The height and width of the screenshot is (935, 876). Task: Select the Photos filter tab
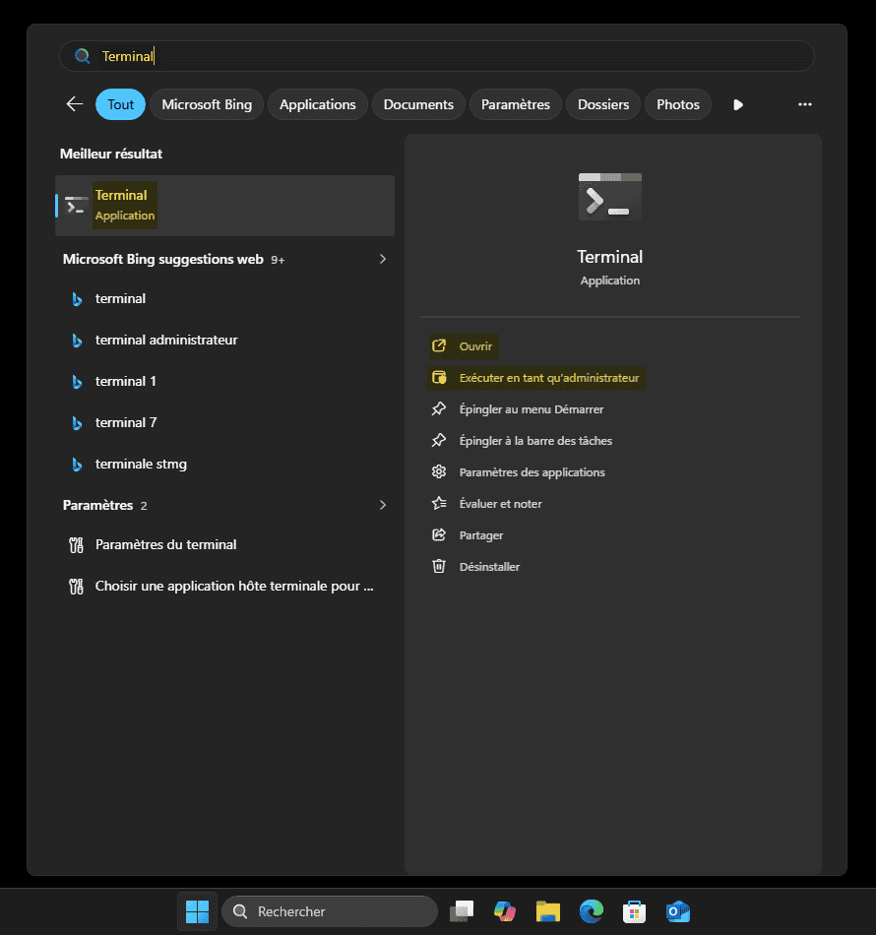(678, 104)
